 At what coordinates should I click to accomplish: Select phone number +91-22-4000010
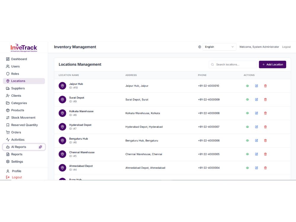tap(209, 86)
